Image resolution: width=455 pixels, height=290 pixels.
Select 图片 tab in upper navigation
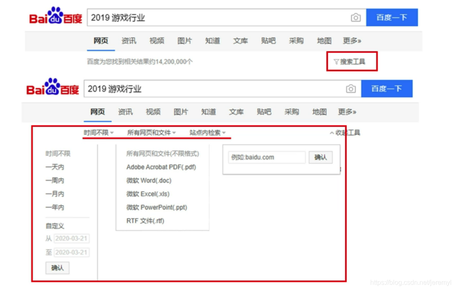(x=184, y=41)
